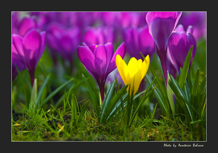Image resolution: width=218 pixels, height=153 pixels.
Task: Click the word "Bobrova" in the caption
Action: 198,145
